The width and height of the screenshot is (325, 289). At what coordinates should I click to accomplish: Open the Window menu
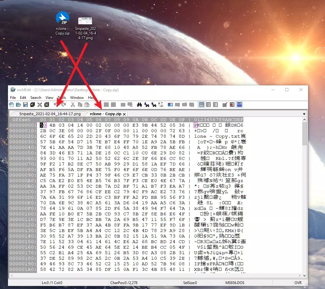(x=77, y=98)
